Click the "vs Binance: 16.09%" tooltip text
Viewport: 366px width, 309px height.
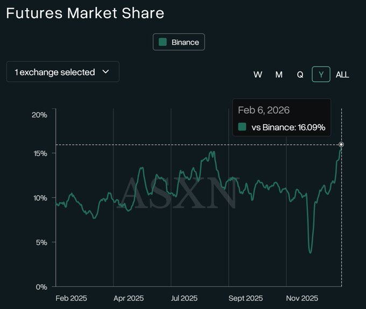pyautogui.click(x=288, y=127)
